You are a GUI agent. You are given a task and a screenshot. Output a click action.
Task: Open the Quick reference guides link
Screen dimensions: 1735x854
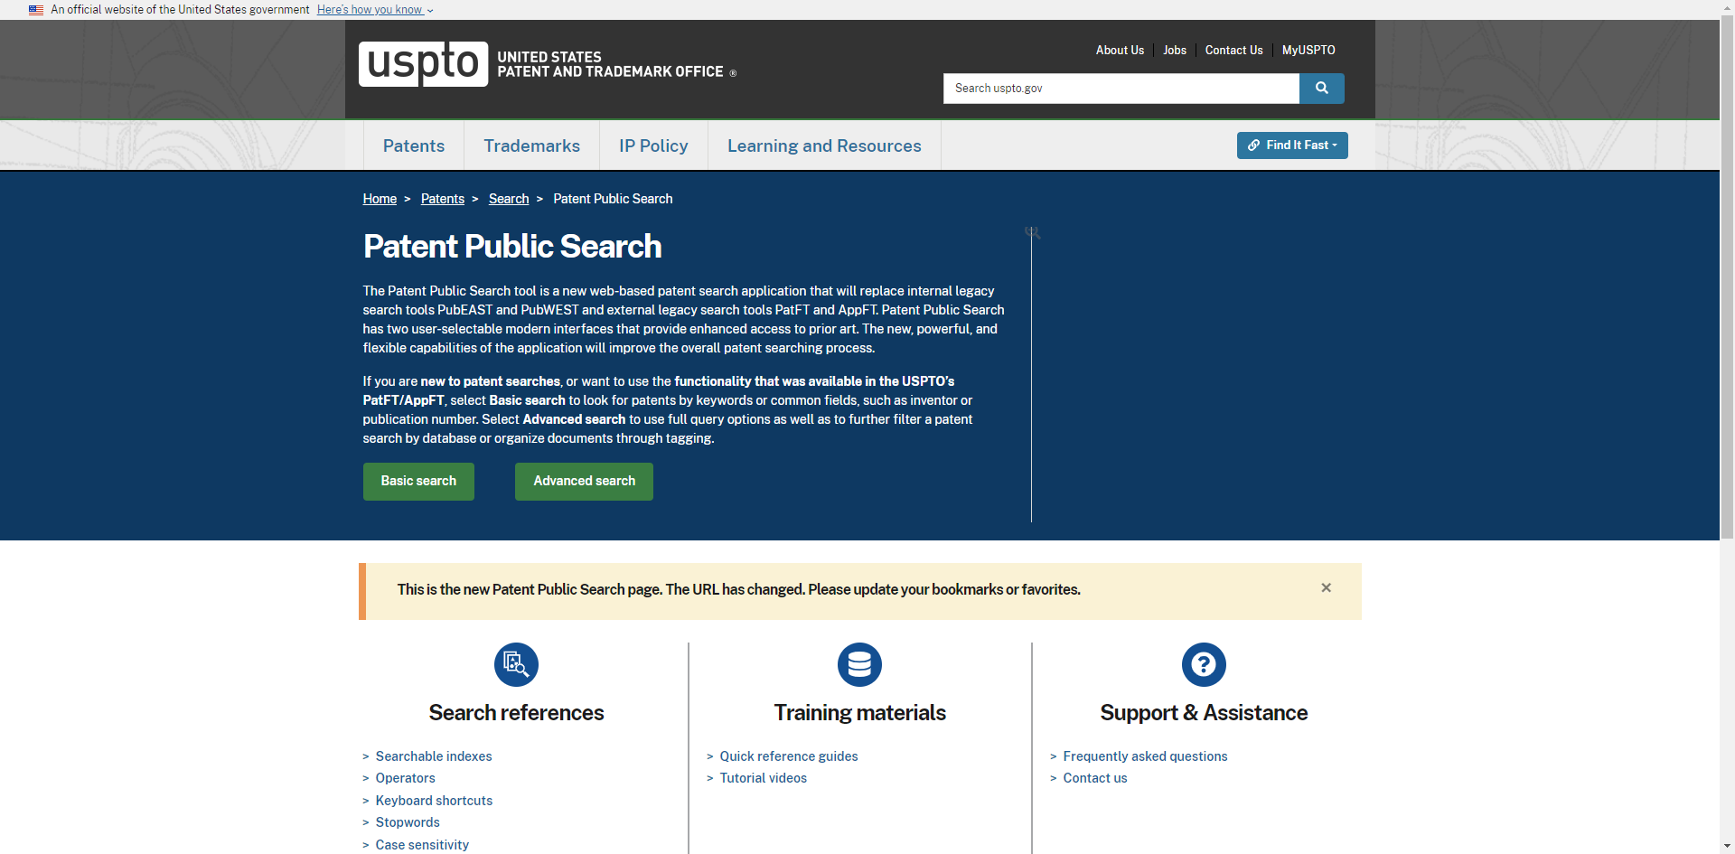pyautogui.click(x=788, y=756)
